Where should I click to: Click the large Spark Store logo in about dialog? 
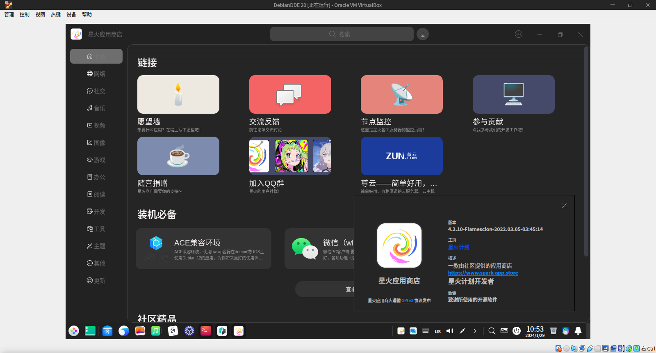coord(399,245)
